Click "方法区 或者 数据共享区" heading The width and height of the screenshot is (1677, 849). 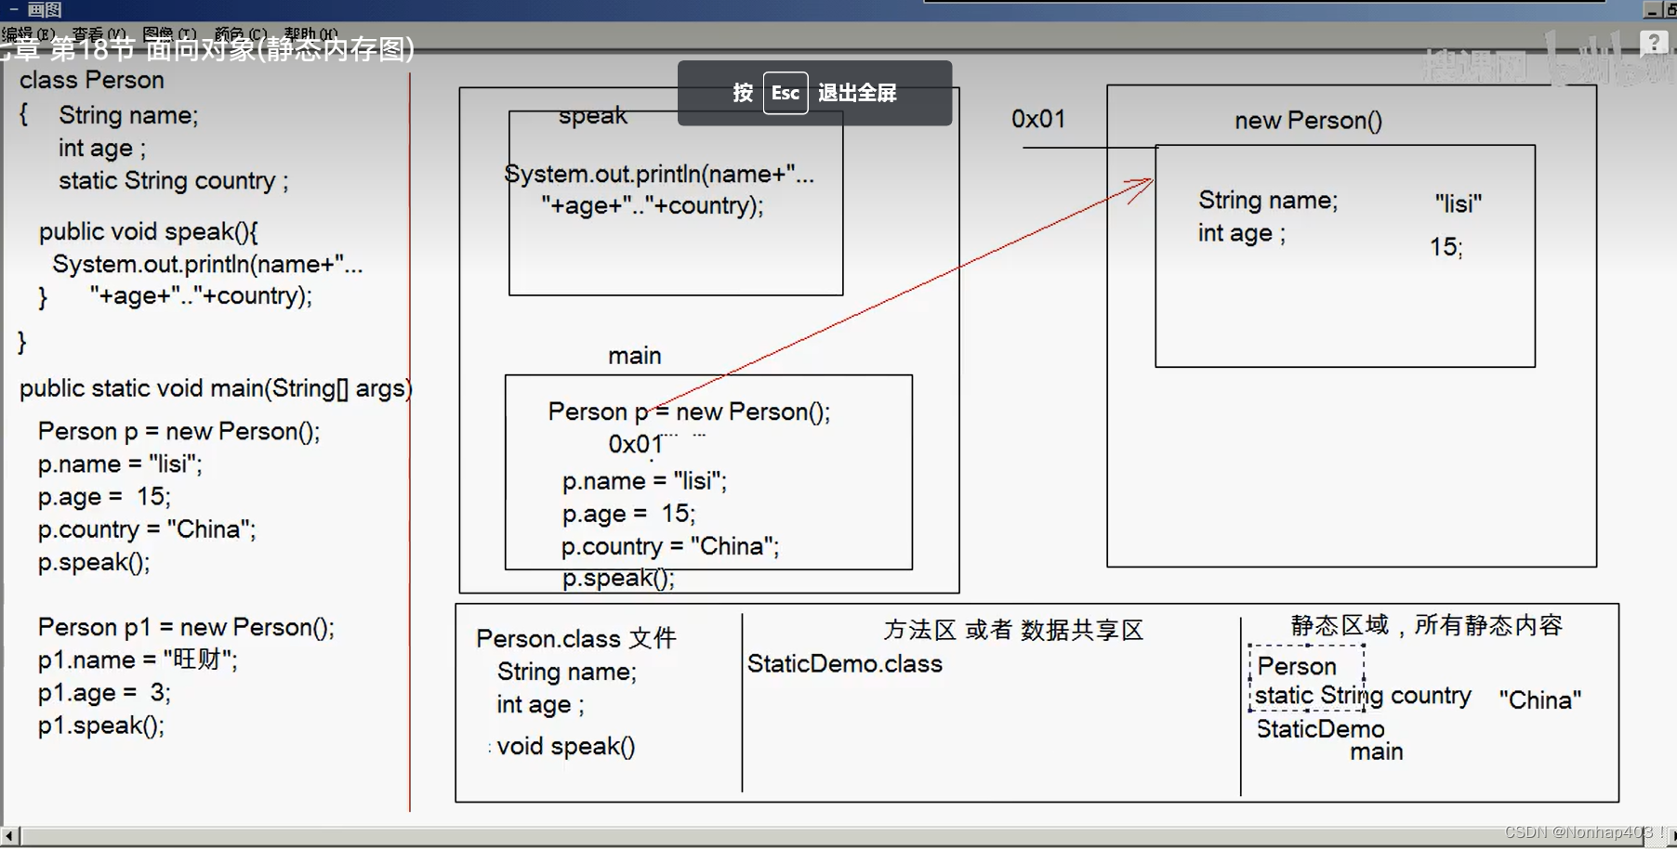(1013, 630)
